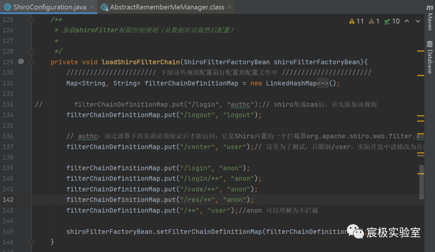Click the yellow warnings indicator showing 11

point(356,21)
